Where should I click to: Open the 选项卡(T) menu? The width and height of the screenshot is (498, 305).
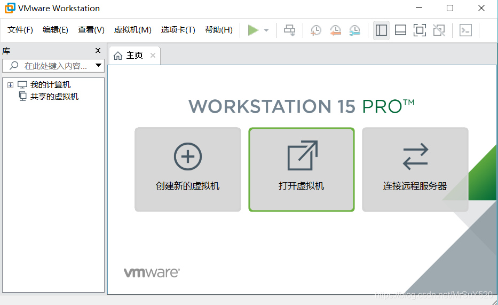(x=178, y=30)
